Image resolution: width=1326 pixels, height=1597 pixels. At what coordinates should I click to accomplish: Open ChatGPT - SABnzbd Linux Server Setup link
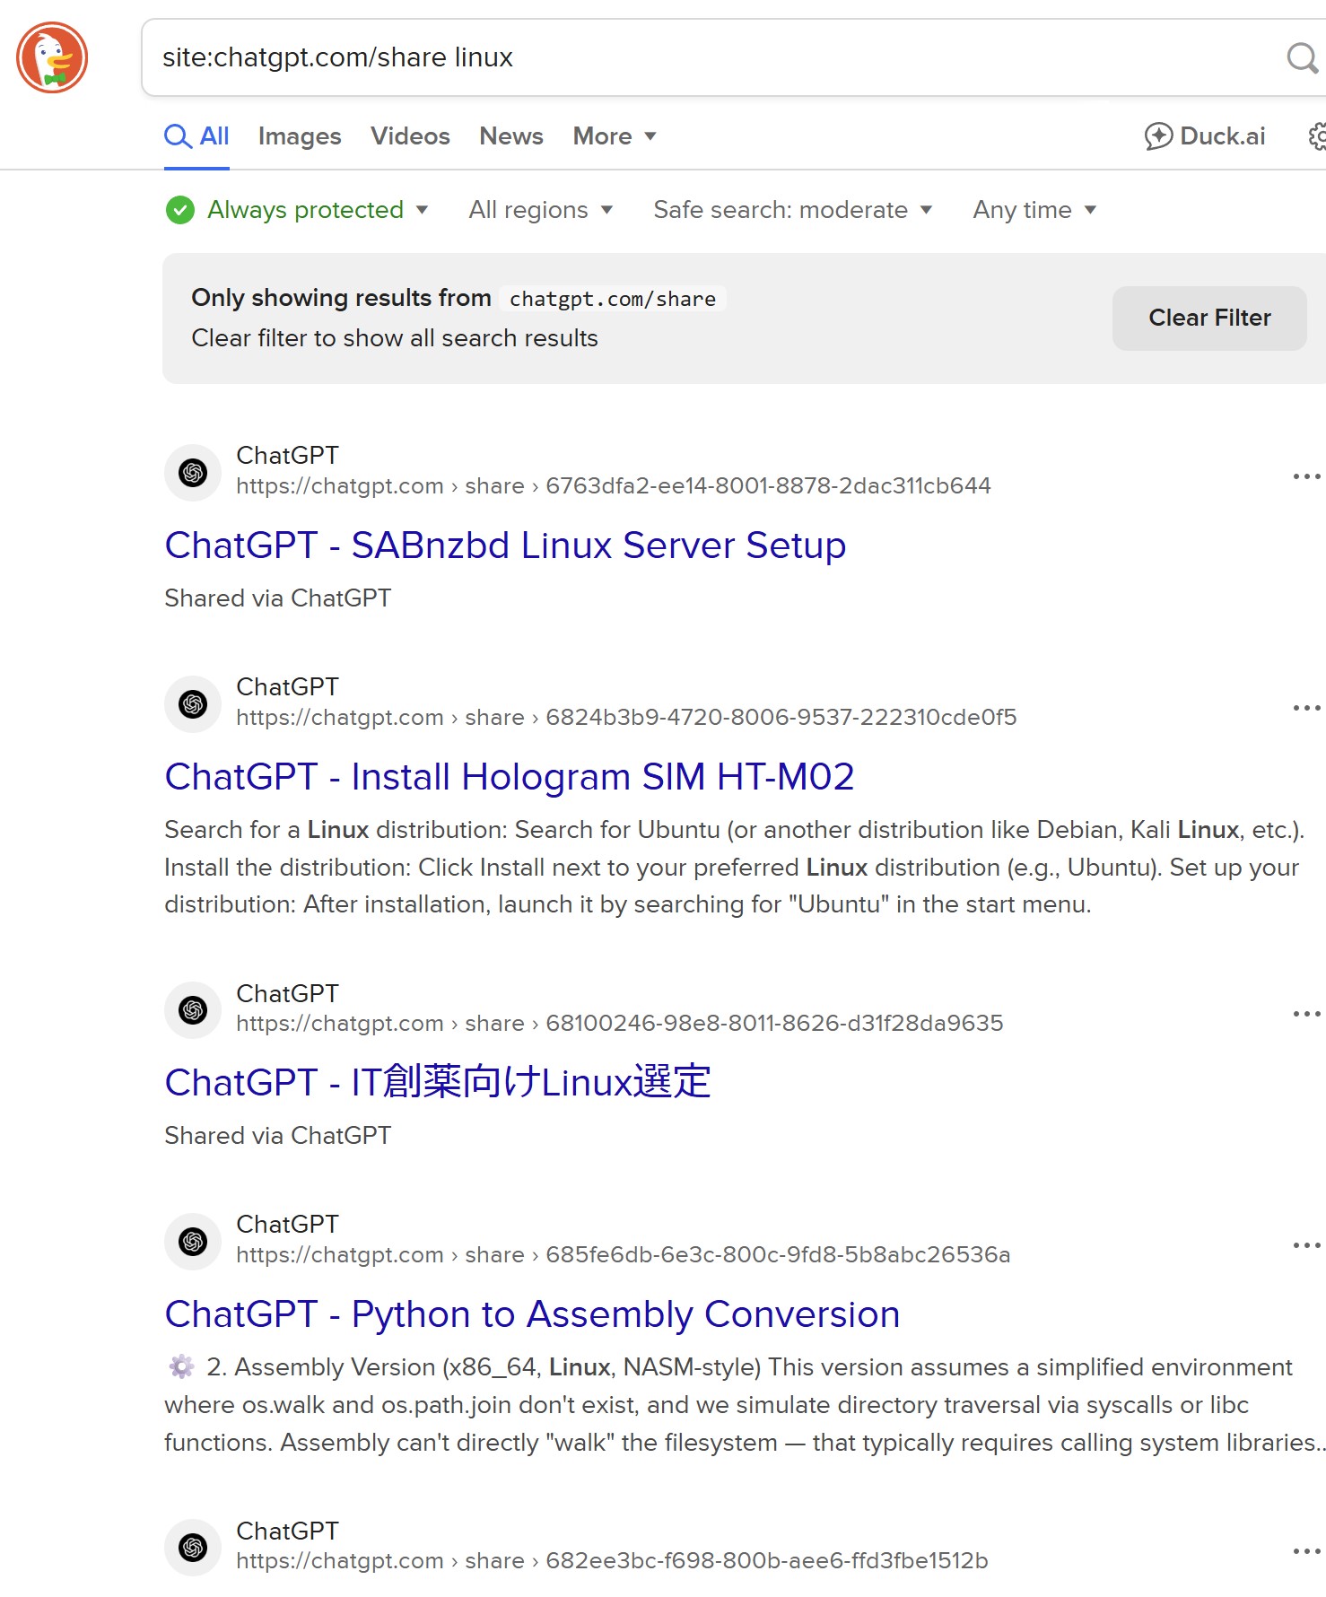point(505,545)
